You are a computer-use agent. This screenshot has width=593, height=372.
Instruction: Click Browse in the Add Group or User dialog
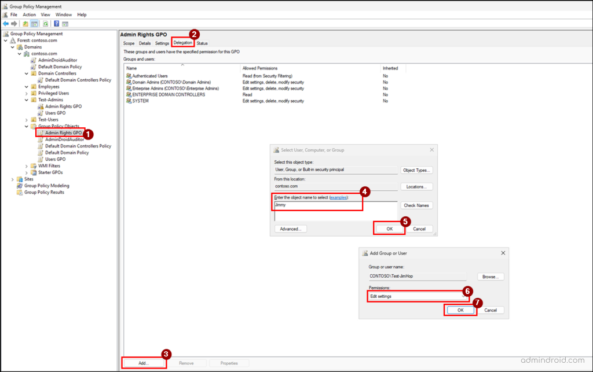491,276
